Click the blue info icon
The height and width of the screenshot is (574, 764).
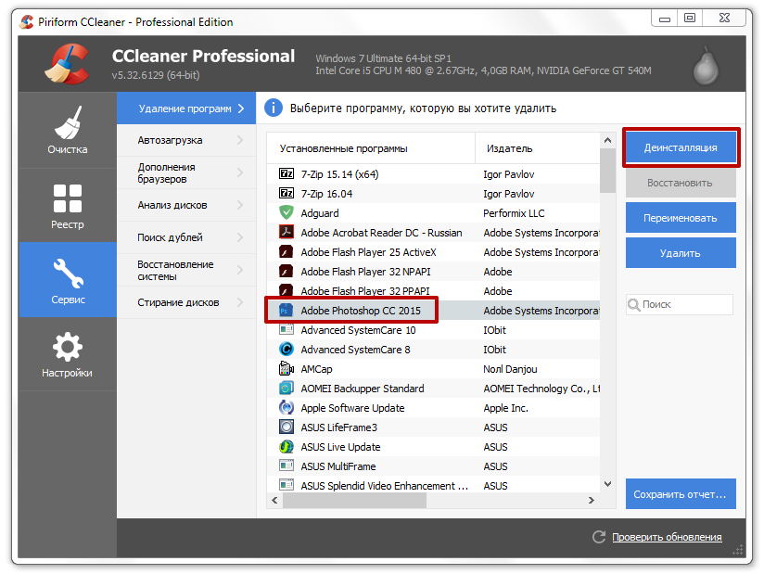[x=274, y=108]
